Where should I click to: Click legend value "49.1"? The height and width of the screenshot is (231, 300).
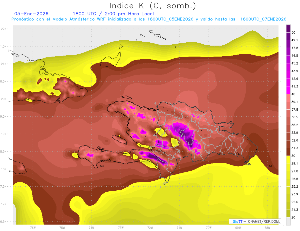pyautogui.click(x=295, y=40)
